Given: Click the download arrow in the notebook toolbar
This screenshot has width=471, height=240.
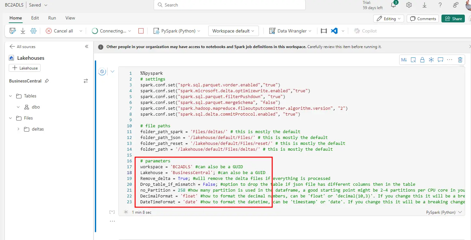Looking at the screenshot, I should click(x=23, y=31).
